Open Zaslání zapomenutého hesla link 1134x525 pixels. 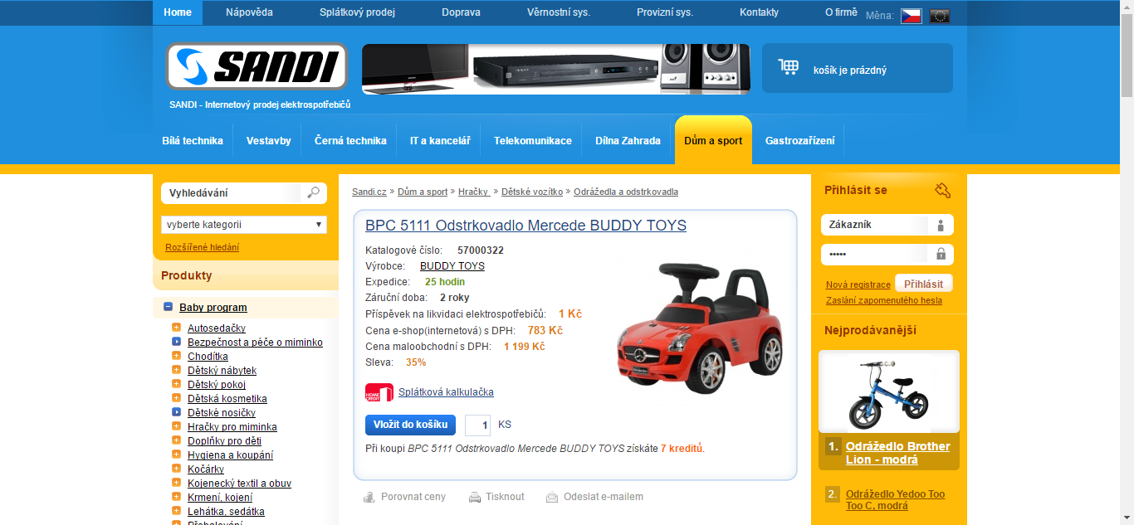tap(884, 300)
